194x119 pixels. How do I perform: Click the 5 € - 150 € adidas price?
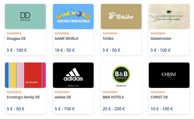coord(65,109)
